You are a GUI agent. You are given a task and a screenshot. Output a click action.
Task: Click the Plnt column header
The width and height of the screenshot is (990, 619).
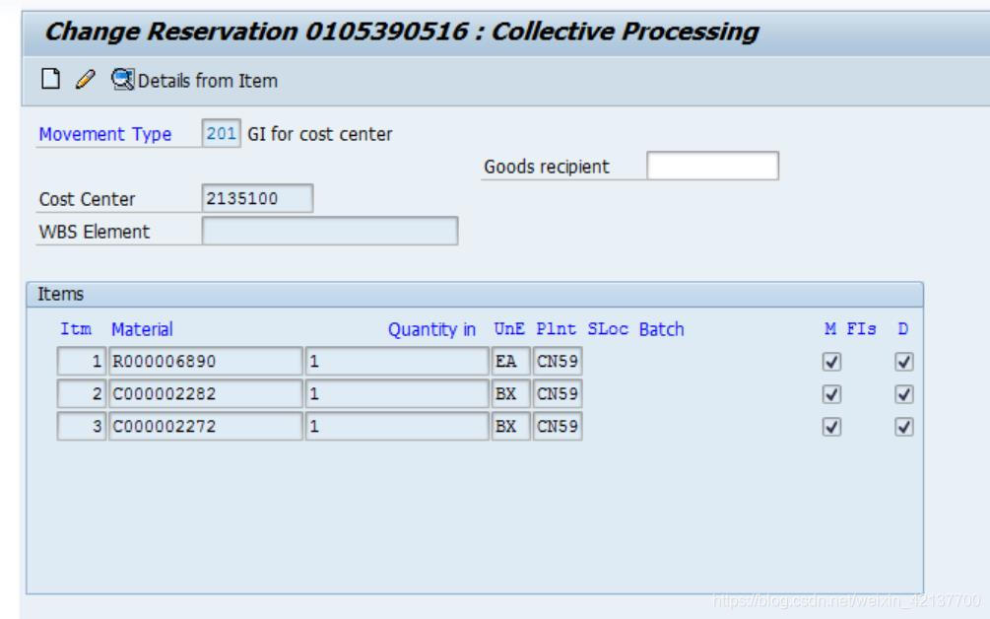coord(556,329)
